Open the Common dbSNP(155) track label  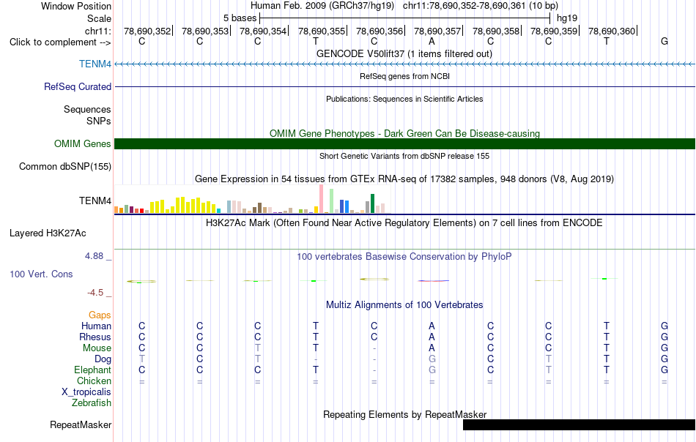tap(64, 166)
